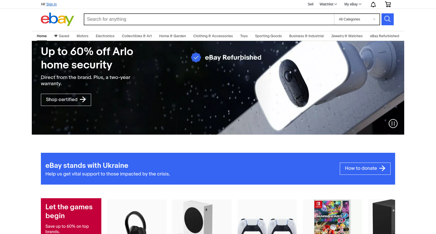Click the Sell link

(x=311, y=4)
